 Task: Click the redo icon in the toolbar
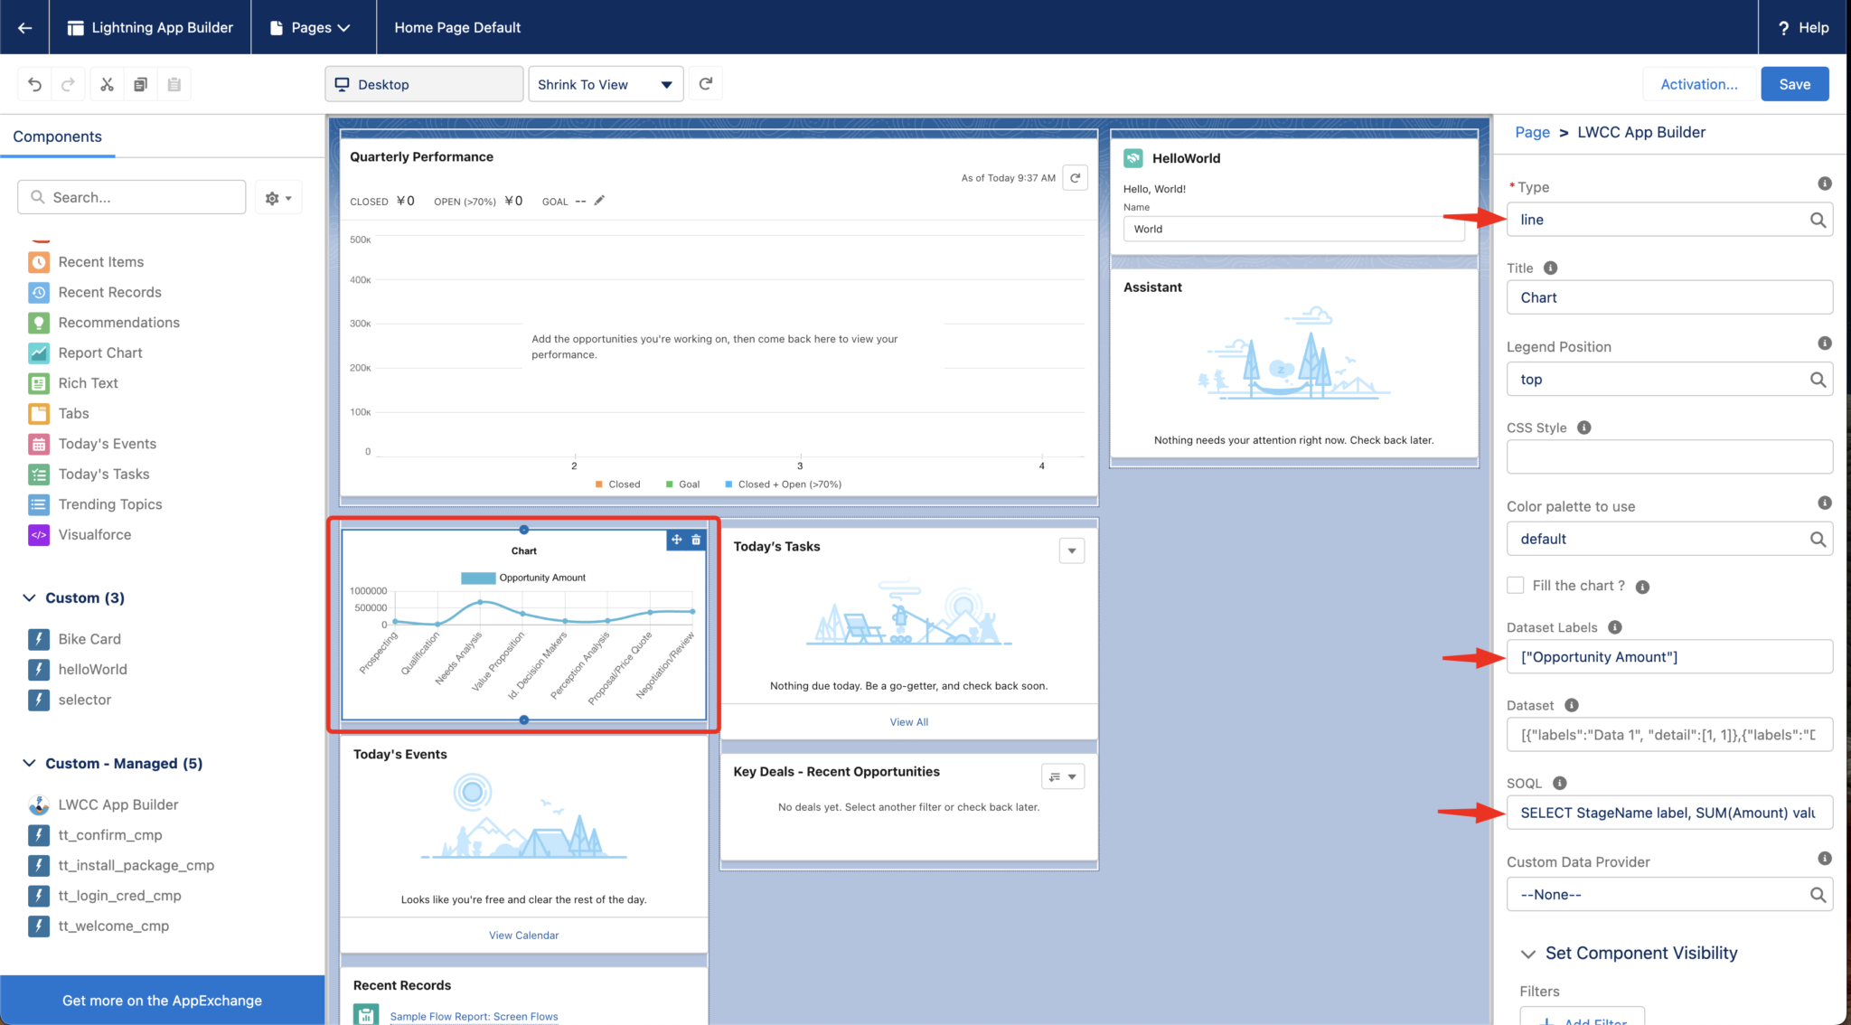(x=69, y=83)
